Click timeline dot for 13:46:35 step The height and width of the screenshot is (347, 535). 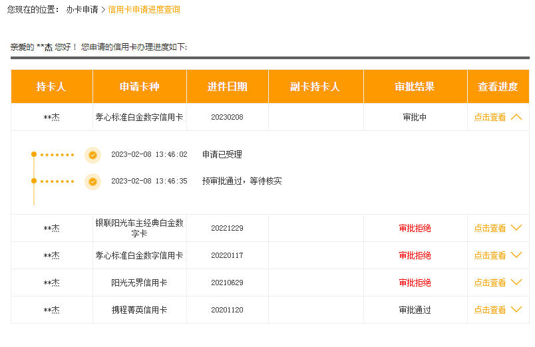pos(34,181)
